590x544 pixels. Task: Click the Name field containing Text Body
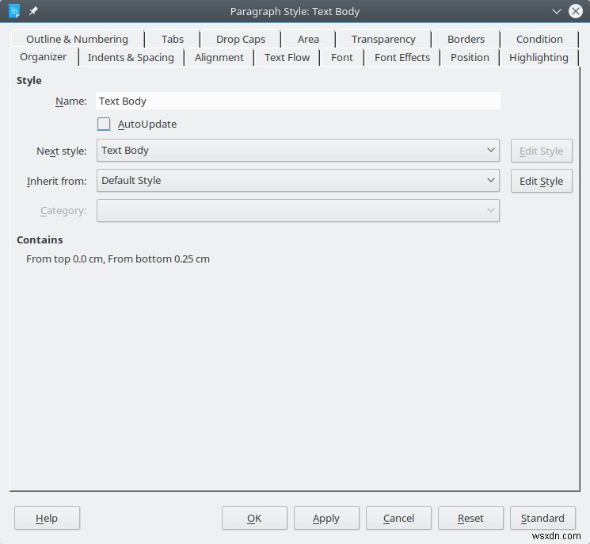point(298,101)
